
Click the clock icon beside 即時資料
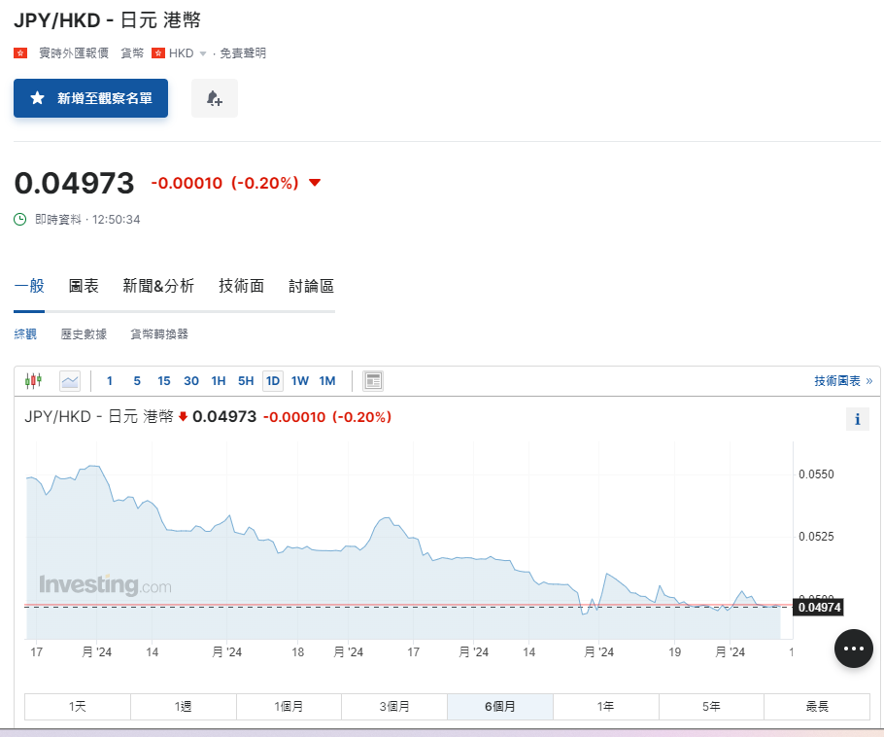coord(18,220)
